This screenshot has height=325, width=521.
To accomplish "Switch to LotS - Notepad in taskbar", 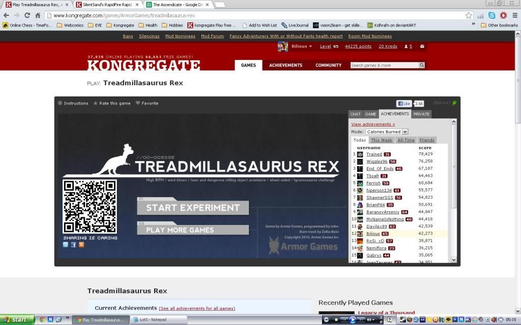I will click(x=158, y=320).
